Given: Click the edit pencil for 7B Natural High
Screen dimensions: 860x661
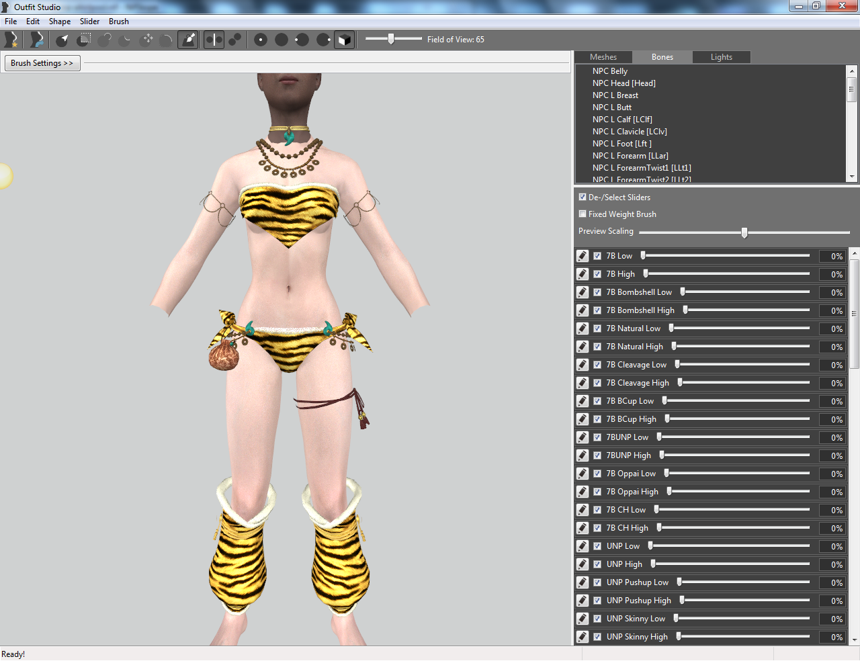Looking at the screenshot, I should pyautogui.click(x=583, y=347).
